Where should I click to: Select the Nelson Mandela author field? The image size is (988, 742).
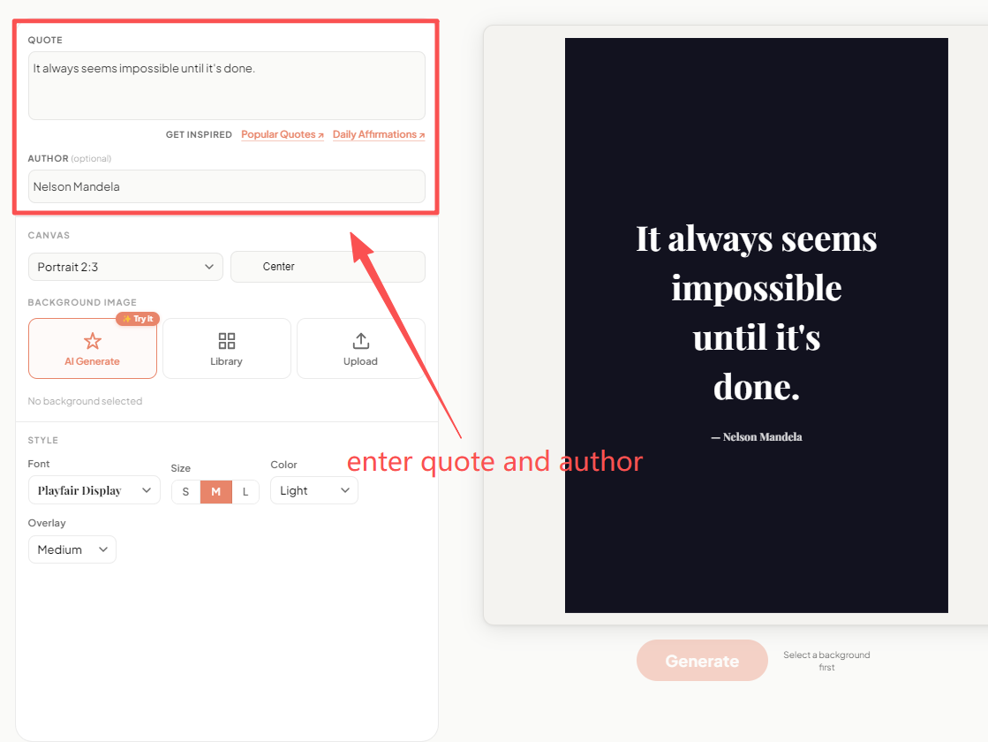coord(226,186)
